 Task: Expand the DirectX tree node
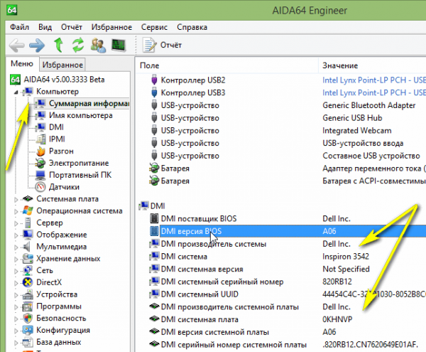(16, 283)
